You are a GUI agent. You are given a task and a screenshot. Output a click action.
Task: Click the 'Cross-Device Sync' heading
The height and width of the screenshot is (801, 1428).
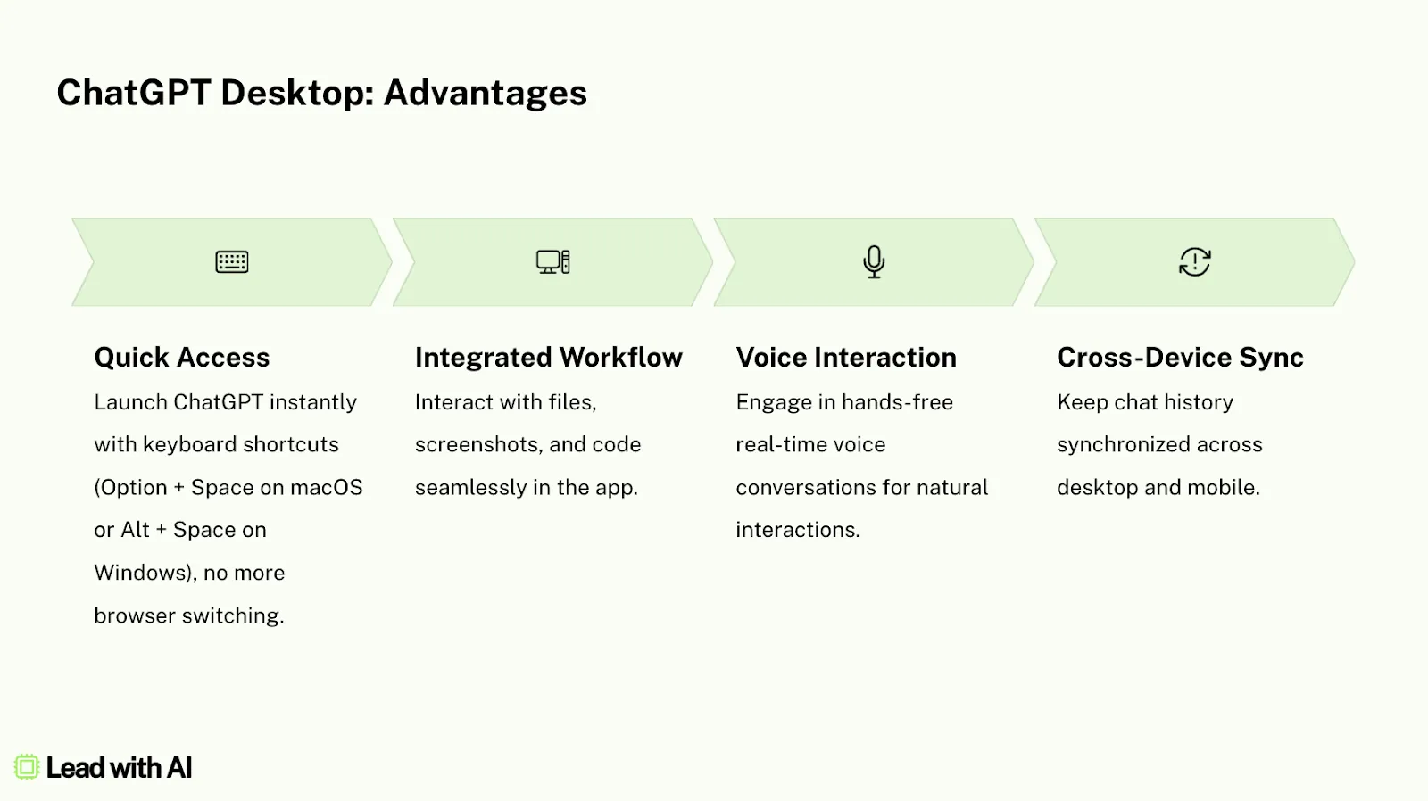click(1180, 358)
